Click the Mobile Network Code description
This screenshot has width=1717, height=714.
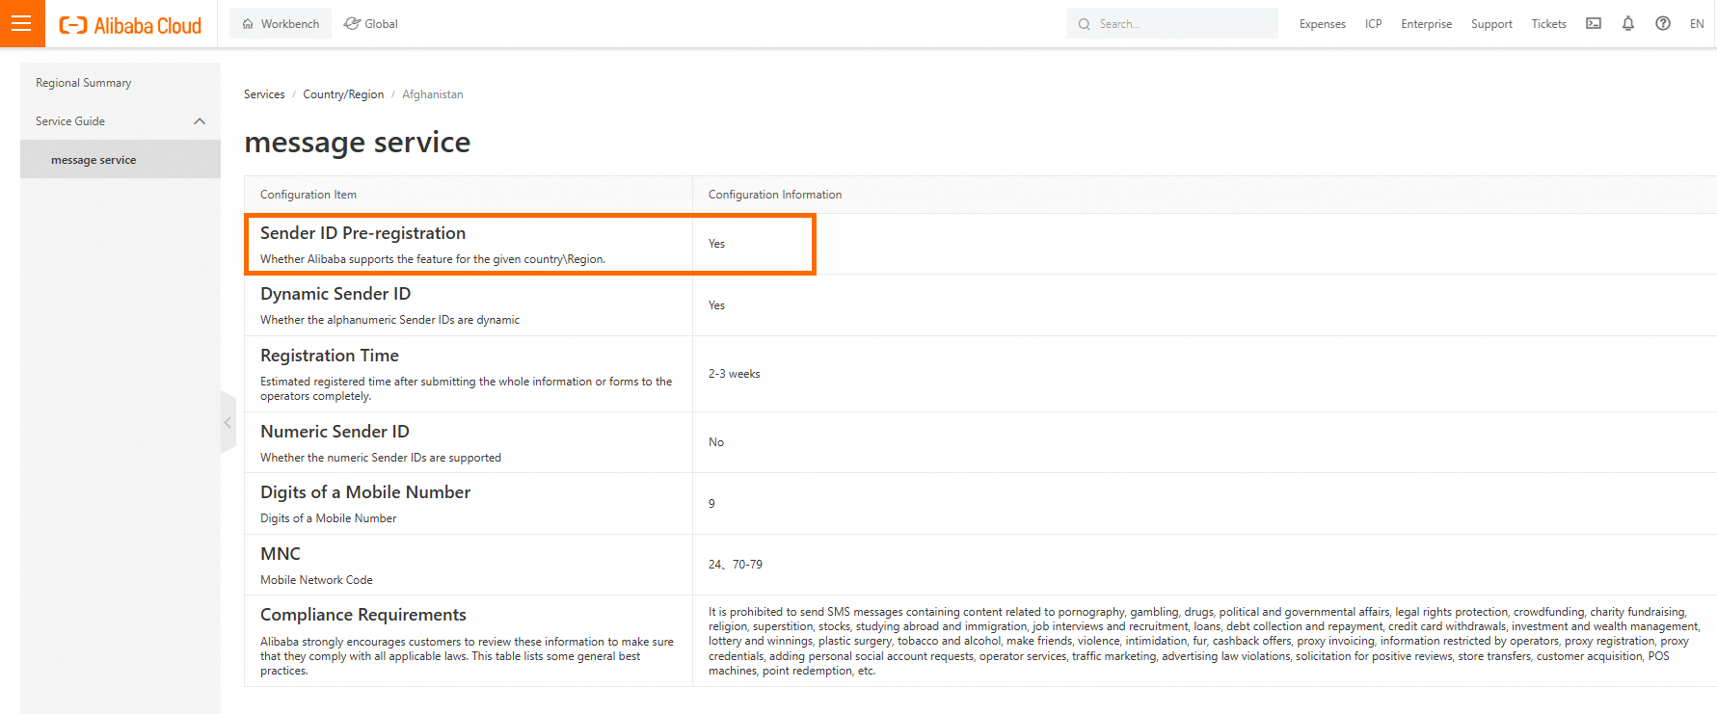(x=316, y=580)
